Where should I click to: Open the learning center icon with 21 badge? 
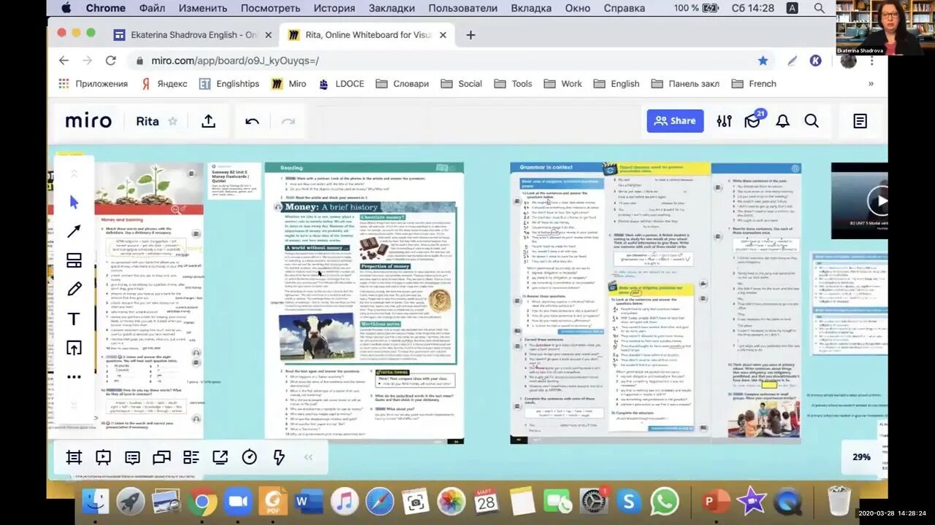[753, 120]
